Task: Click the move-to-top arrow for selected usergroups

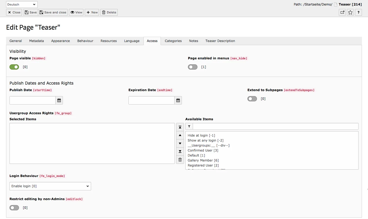Action: 180,127
